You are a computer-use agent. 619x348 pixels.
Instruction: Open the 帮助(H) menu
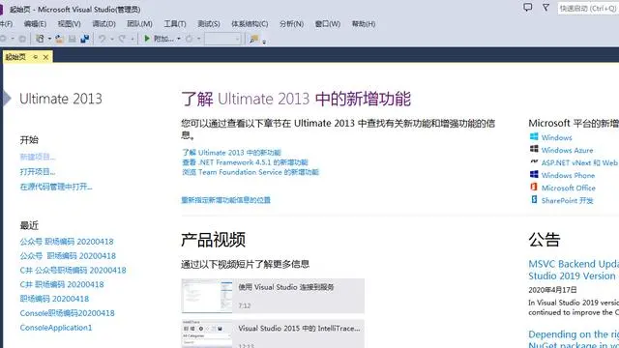364,24
